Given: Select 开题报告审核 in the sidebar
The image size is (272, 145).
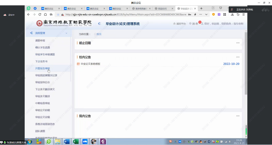Looking at the screenshot, I should [x=42, y=68].
